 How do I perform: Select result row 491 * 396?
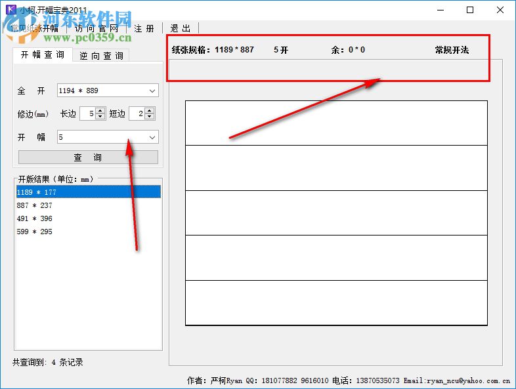89,218
